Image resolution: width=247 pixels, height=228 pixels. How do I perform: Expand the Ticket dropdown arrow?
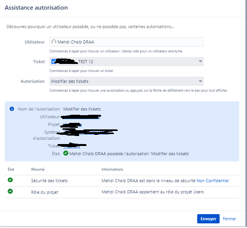click(x=200, y=61)
